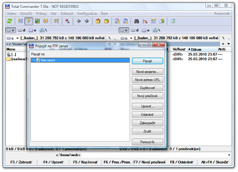Screen dimensions: 238x172
Task: Click F3 / Zobraziť function button
Action: click(21, 162)
